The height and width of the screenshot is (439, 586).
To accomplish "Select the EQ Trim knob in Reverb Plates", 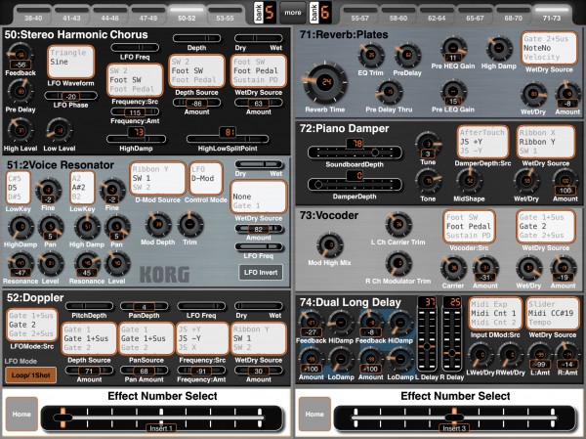I will pos(370,56).
